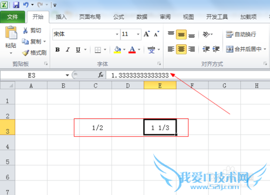270x195 pixels.
Task: Open the alignment (对齐方式) dialog launcher
Action: tap(265, 64)
